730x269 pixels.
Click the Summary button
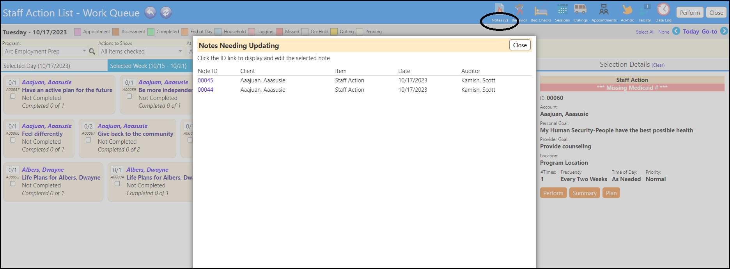point(585,193)
